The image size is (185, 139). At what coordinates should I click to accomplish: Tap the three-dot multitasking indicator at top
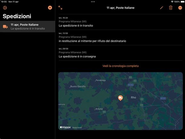point(93,2)
